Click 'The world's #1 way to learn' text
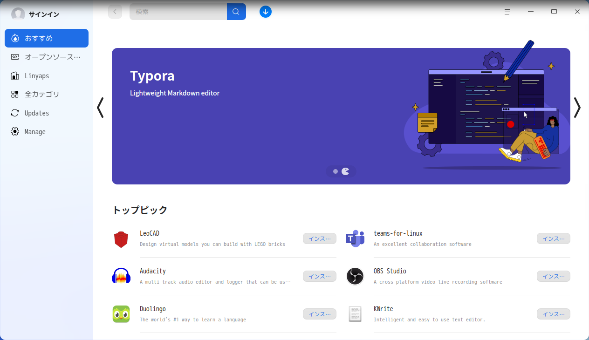 point(193,320)
